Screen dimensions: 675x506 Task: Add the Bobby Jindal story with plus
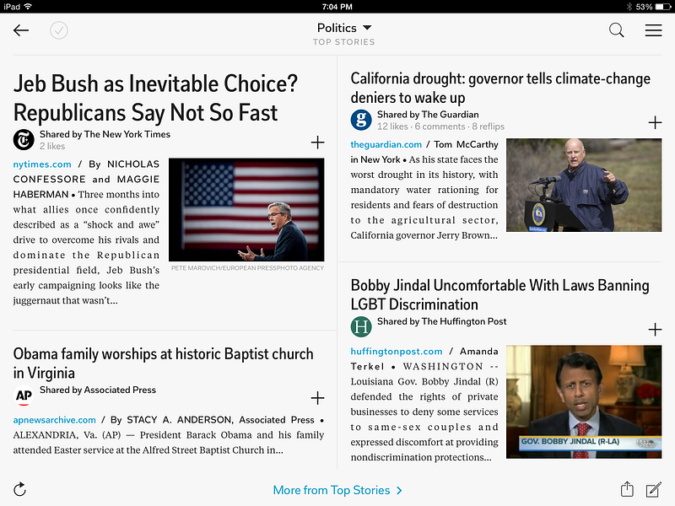coord(655,330)
